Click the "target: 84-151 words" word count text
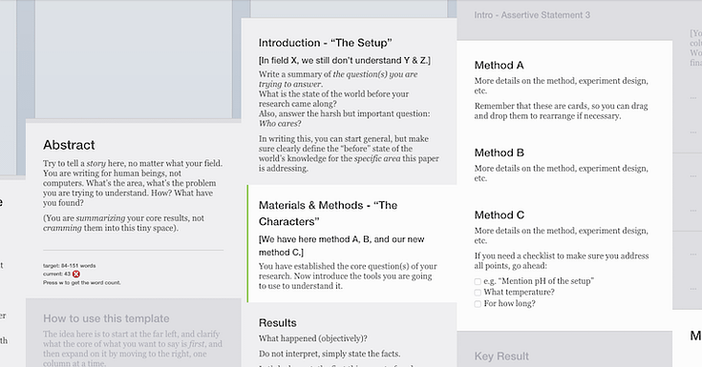This screenshot has width=702, height=367. (70, 266)
